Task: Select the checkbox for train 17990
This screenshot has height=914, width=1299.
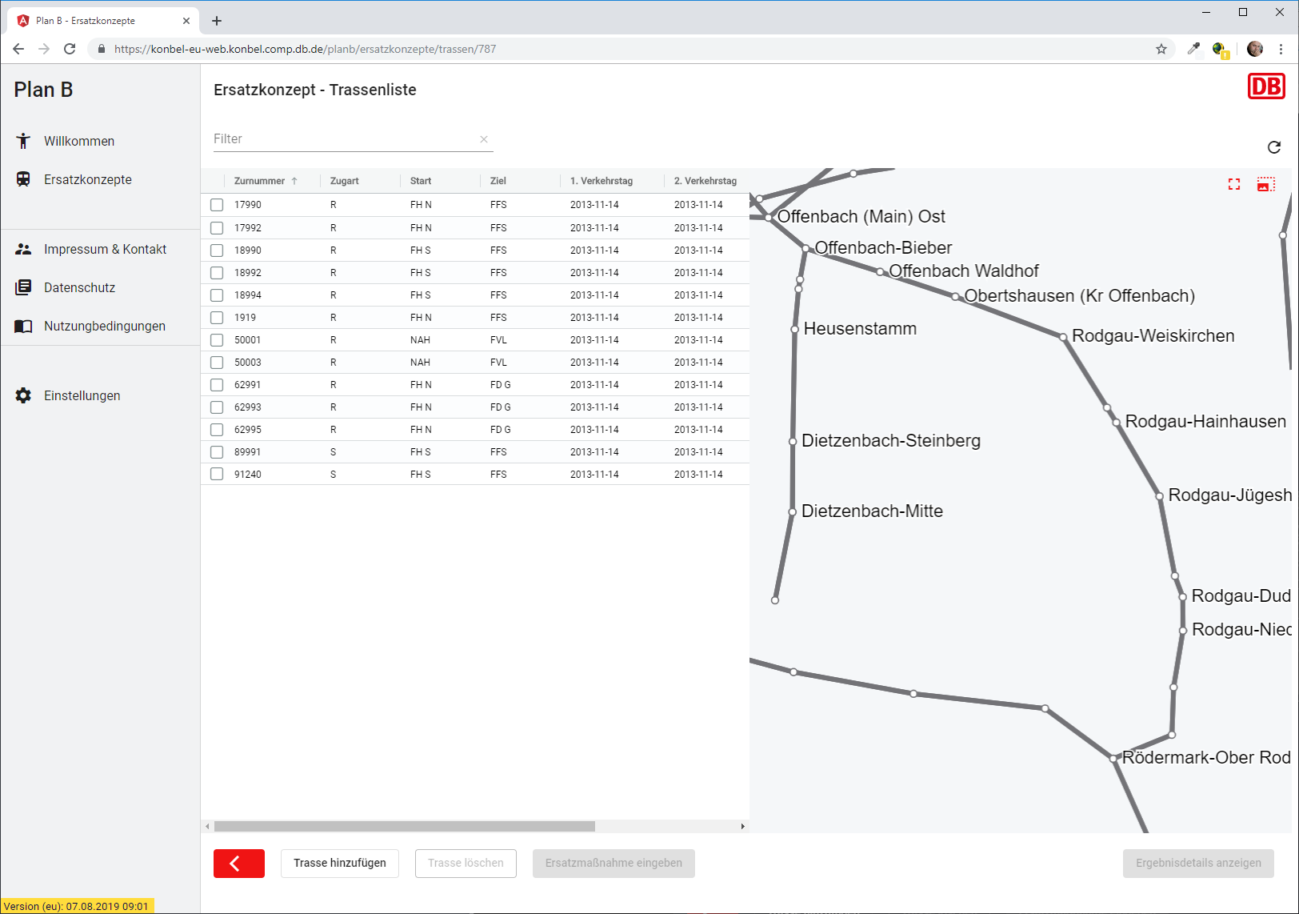Action: [x=217, y=205]
